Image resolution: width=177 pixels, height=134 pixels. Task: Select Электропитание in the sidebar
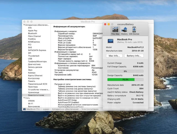(x=36, y=95)
